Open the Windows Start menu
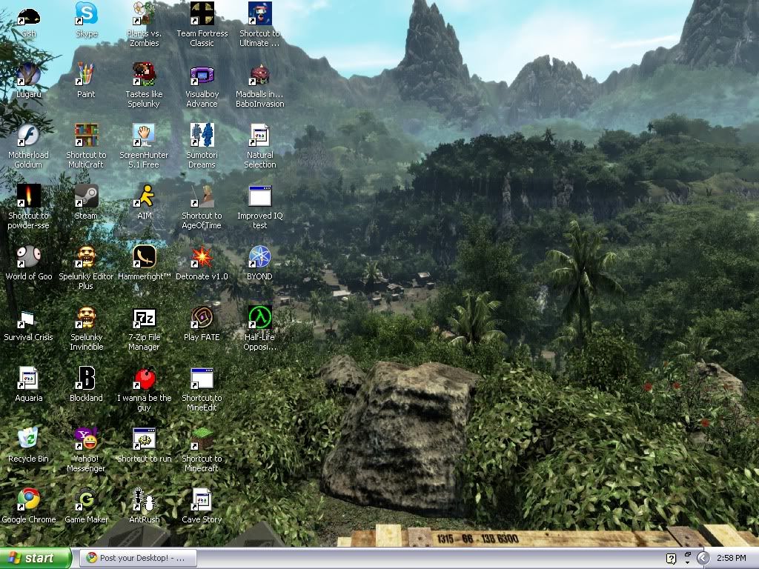Screen dimensions: 759x569 [36, 558]
